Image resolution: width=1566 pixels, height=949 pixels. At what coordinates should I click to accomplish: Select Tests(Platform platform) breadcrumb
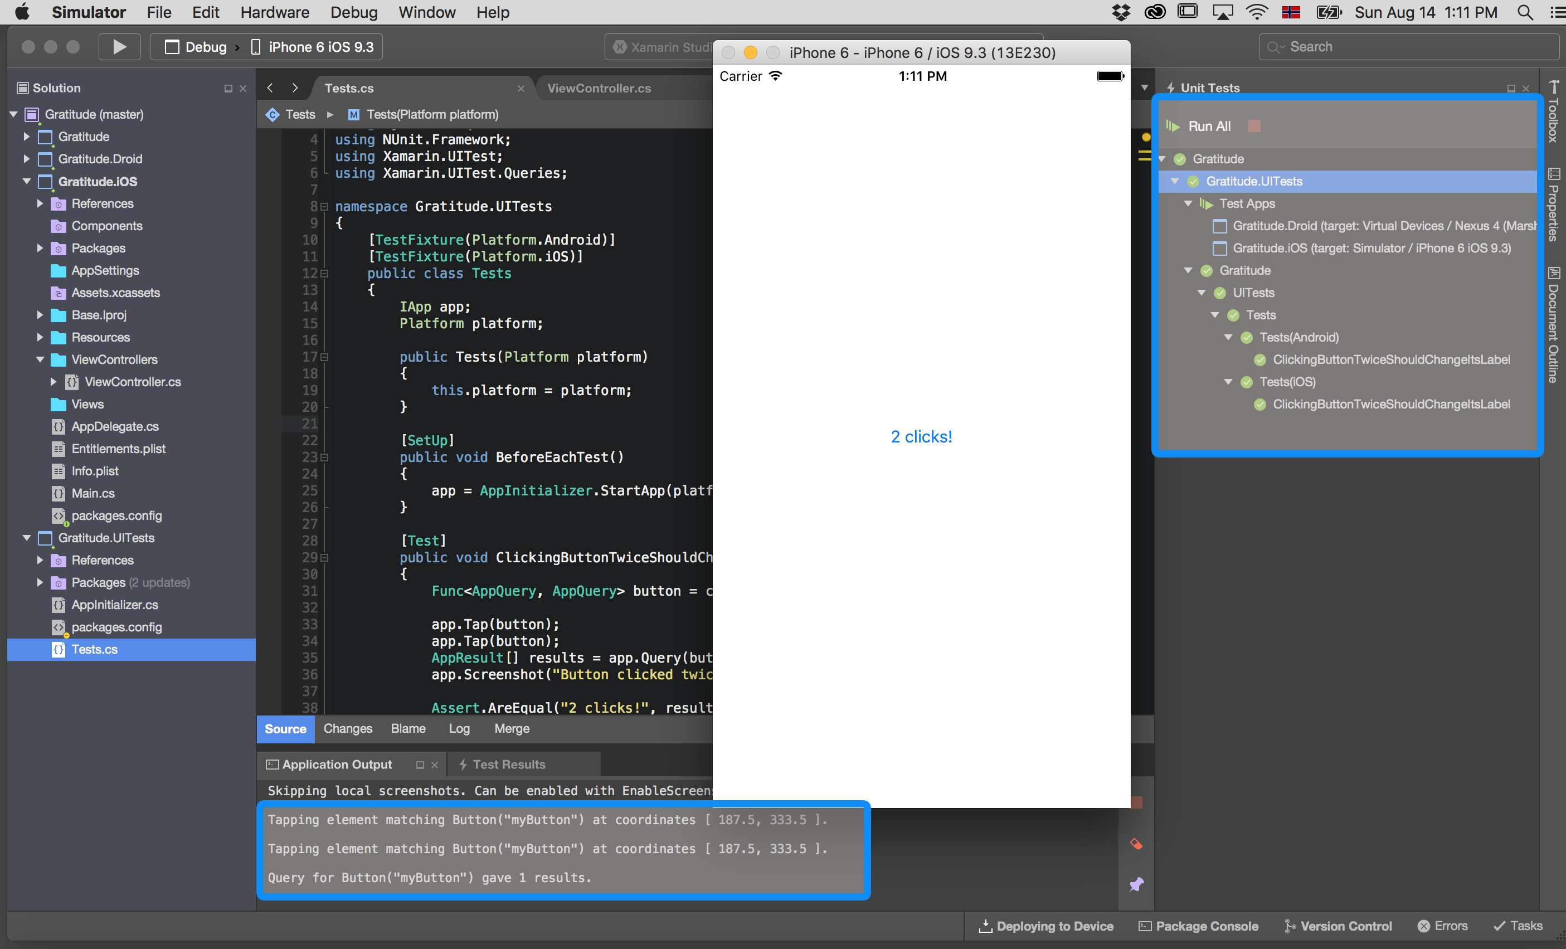coord(424,114)
